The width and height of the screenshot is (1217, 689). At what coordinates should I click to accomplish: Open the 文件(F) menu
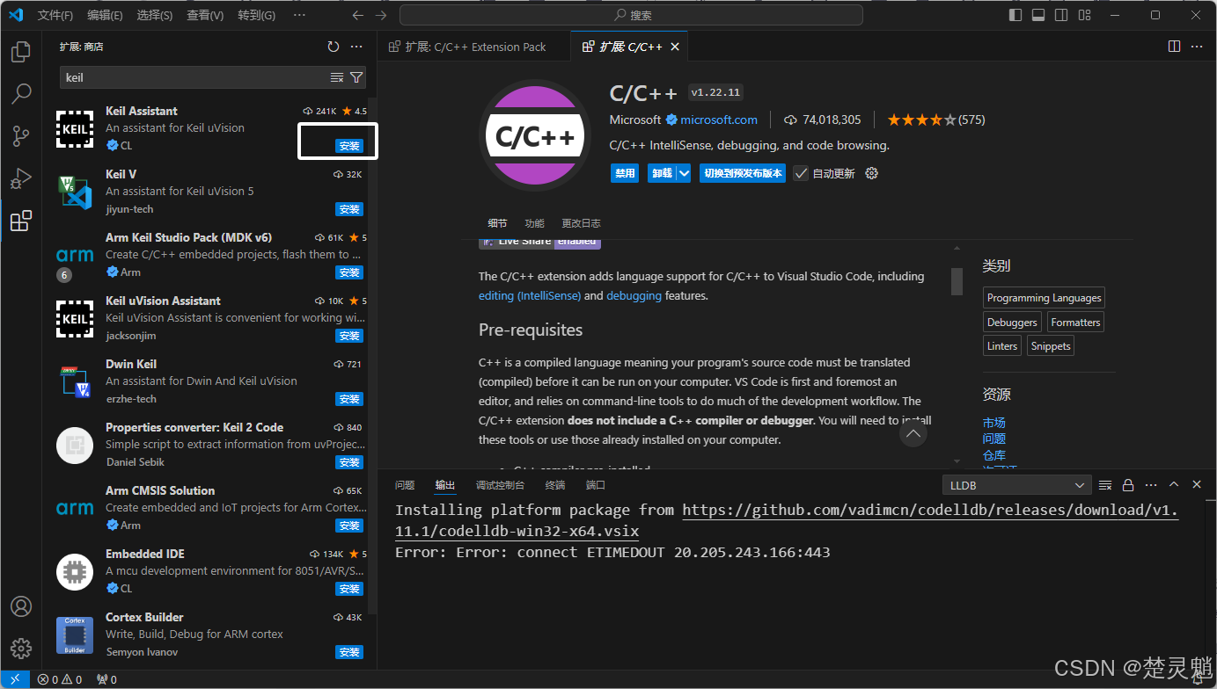coord(55,16)
